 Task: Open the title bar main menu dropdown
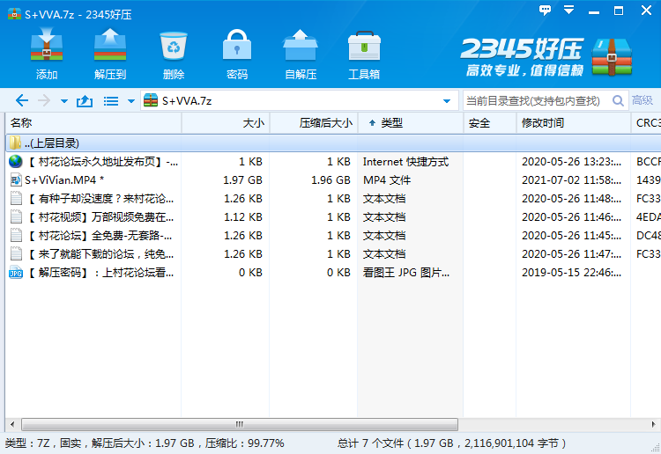(568, 10)
